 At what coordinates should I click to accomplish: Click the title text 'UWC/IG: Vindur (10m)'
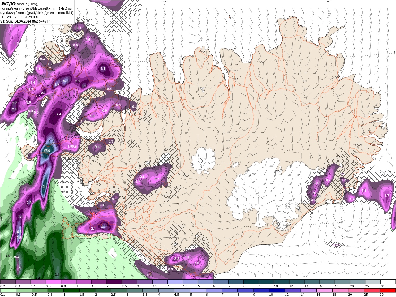(19, 4)
